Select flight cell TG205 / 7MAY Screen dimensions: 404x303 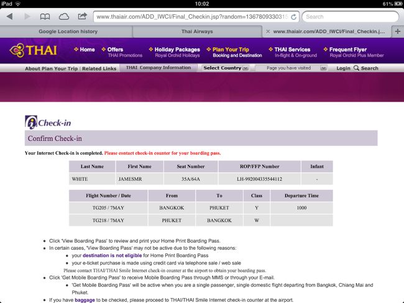[108, 208]
